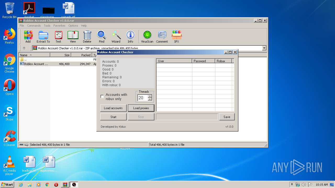Screen dimensions: 335x188
Task: Open the File menu
Action: point(22,26)
